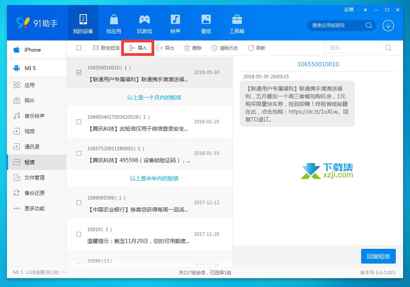Click the 版本号 6.6.0.885 label
Viewport: 410px width, 287px height.
[378, 273]
